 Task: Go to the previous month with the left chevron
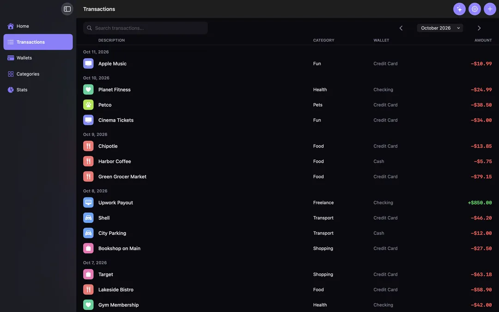(x=401, y=28)
